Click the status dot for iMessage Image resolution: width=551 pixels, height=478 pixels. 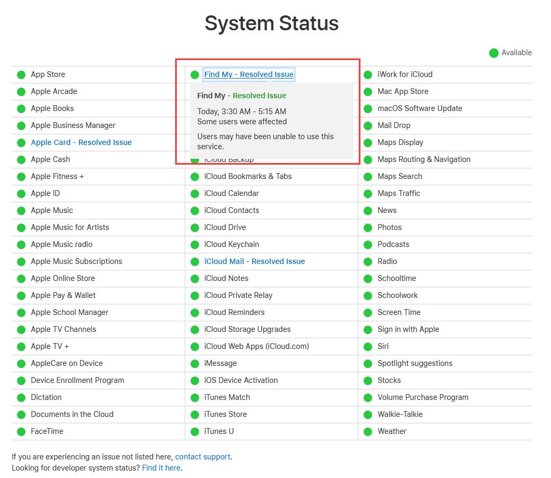click(195, 364)
